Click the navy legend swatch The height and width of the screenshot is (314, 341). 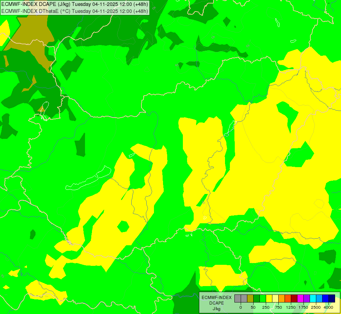point(332,299)
